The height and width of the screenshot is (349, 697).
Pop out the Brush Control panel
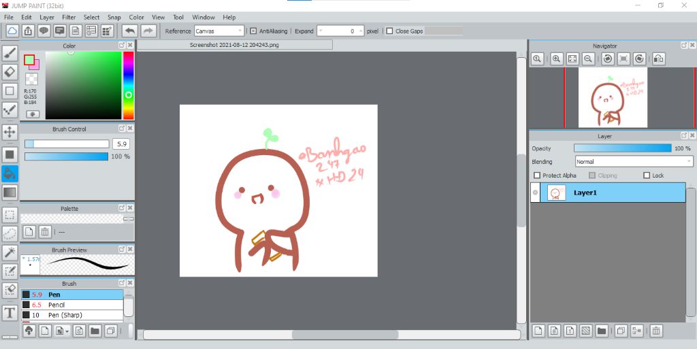tap(122, 129)
